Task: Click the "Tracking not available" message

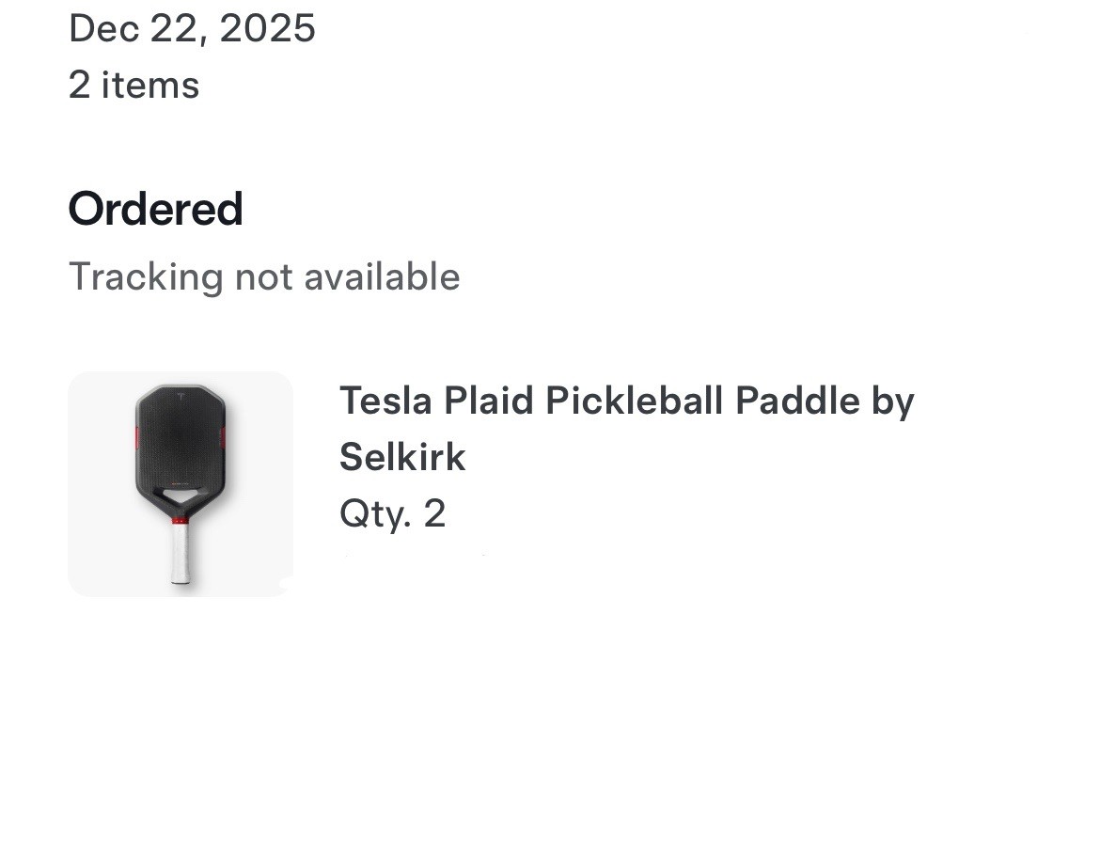Action: pyautogui.click(x=264, y=277)
